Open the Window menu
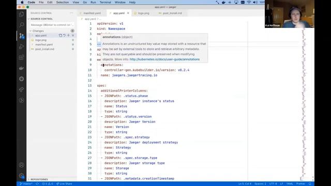 pos(120,2)
